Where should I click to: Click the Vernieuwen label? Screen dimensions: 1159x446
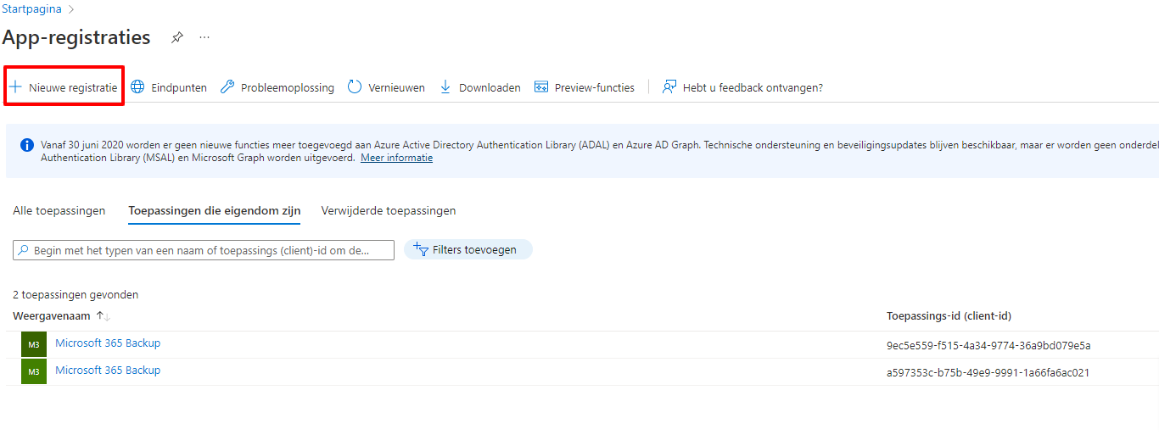(x=397, y=87)
